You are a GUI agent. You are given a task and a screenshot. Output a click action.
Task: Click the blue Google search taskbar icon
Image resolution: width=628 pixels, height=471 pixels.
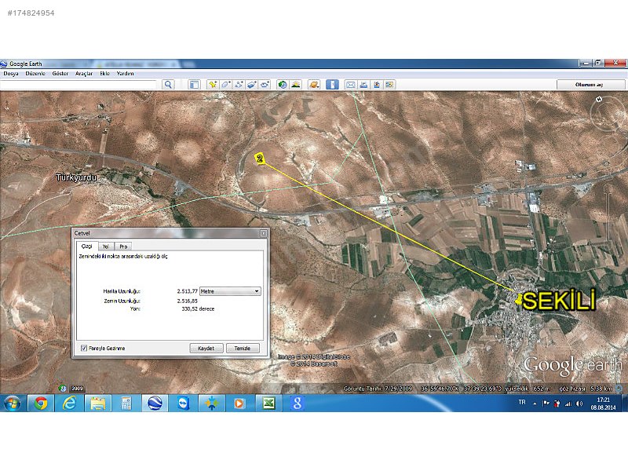point(298,403)
